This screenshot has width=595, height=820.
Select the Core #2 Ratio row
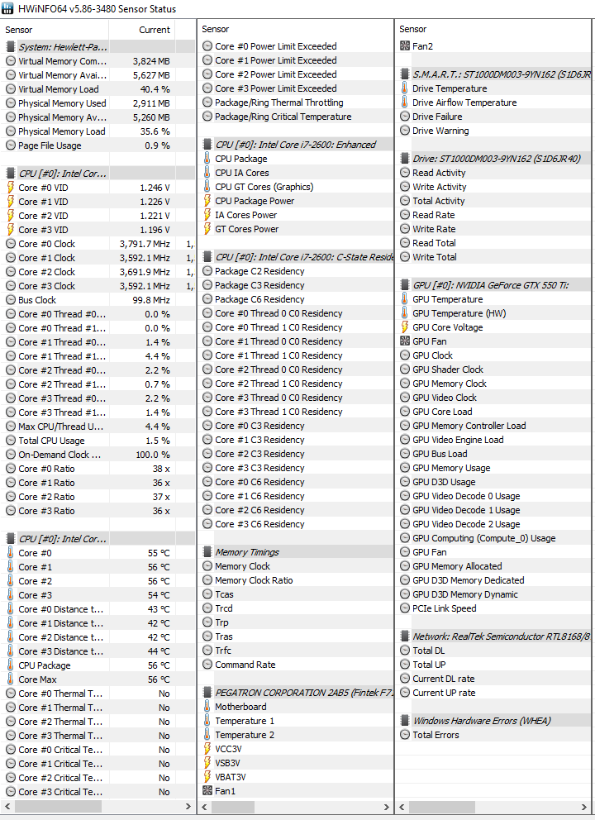[x=98, y=497]
